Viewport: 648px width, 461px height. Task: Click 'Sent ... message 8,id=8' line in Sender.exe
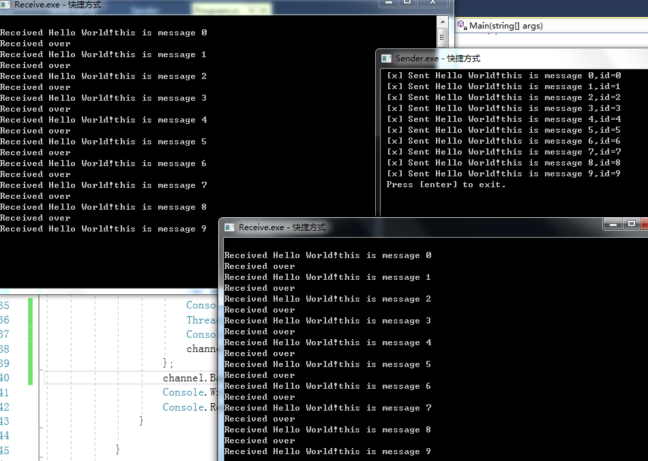pos(504,163)
